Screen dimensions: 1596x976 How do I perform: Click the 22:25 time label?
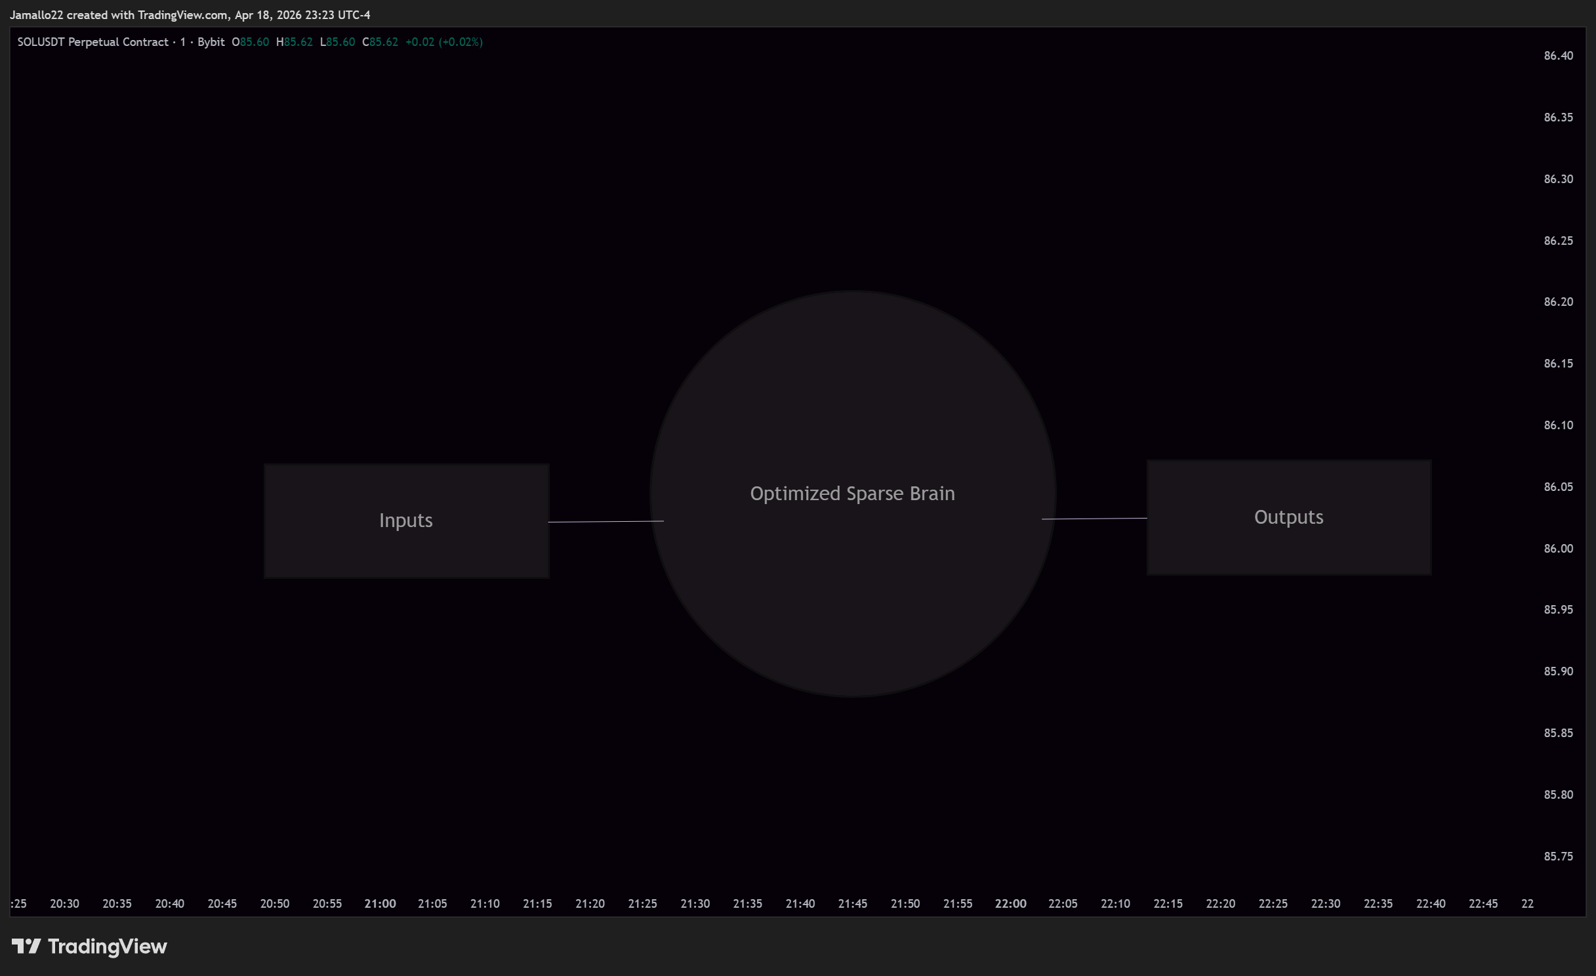point(1273,904)
